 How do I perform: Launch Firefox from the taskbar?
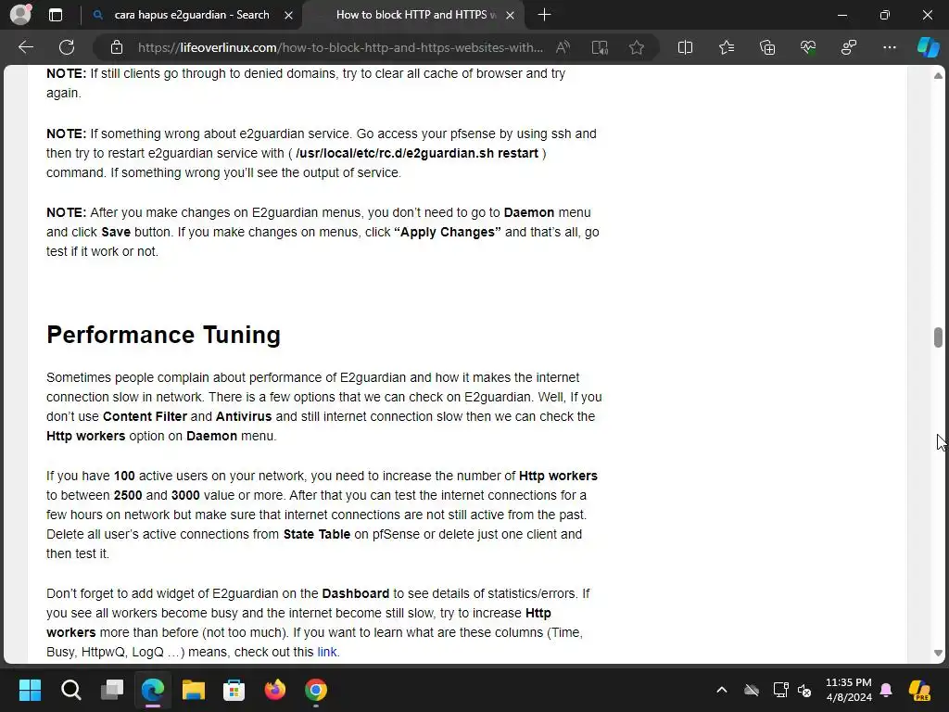tap(275, 690)
